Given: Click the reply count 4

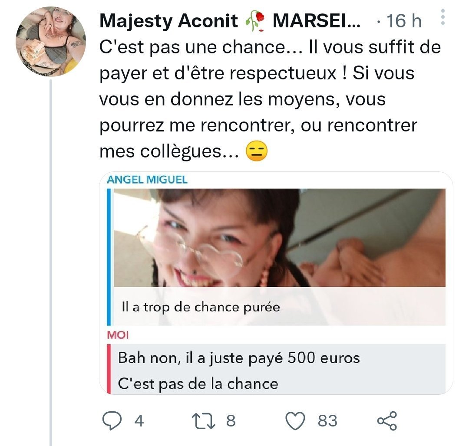Looking at the screenshot, I should pyautogui.click(x=139, y=421).
